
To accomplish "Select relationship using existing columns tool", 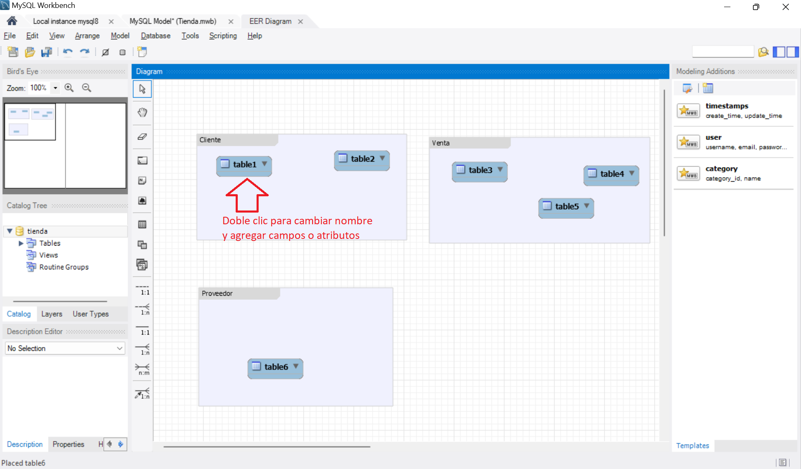I will tap(142, 393).
